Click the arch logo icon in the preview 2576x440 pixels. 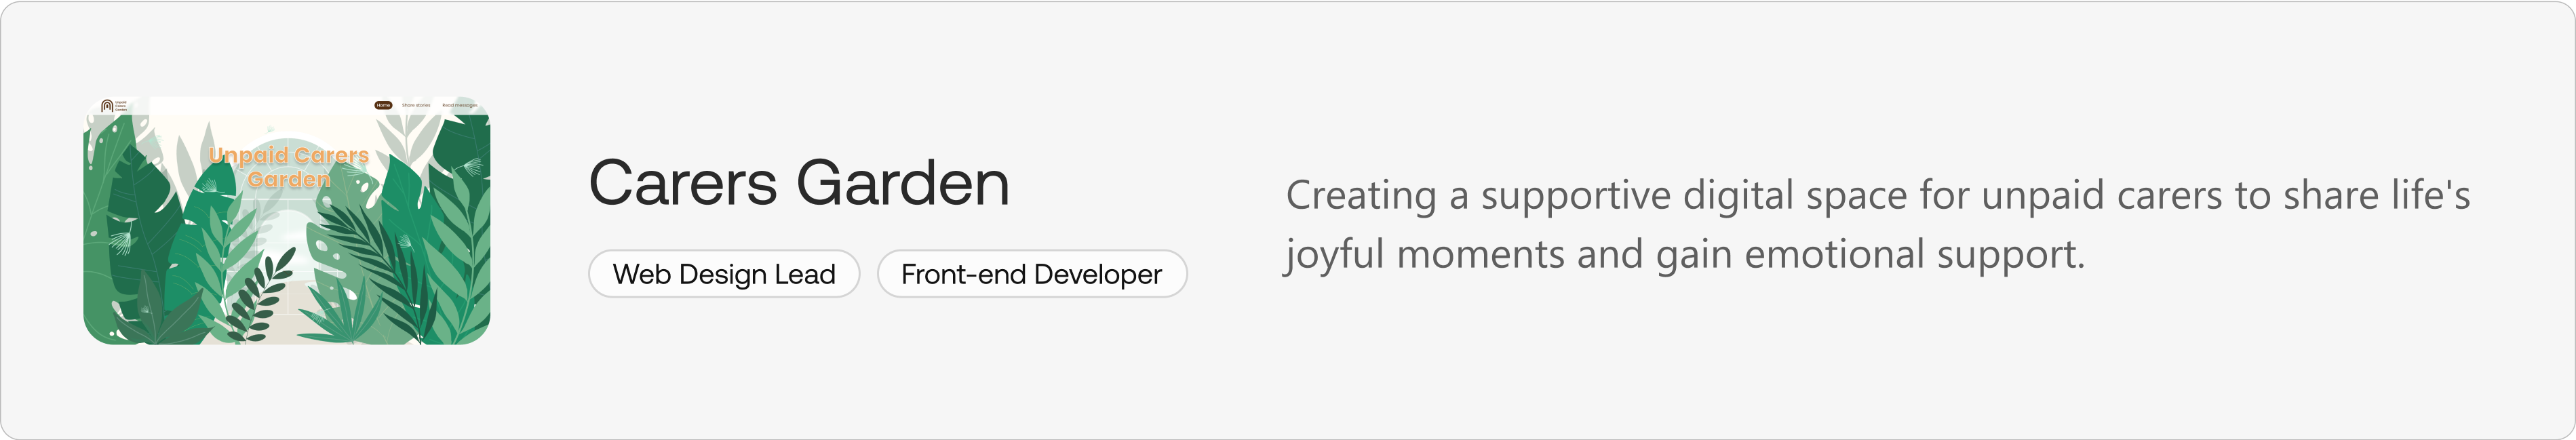107,105
